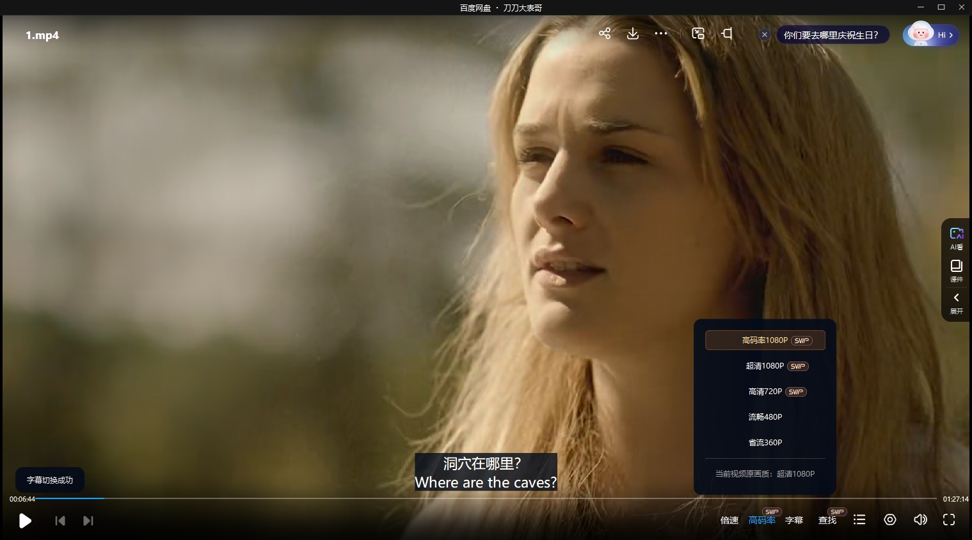
Task: Open the playlist list icon
Action: (x=859, y=520)
